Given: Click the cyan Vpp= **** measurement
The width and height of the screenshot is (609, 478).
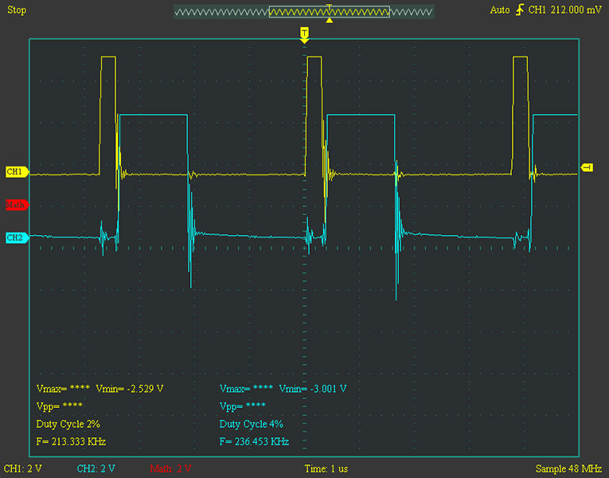Looking at the screenshot, I should pos(243,406).
